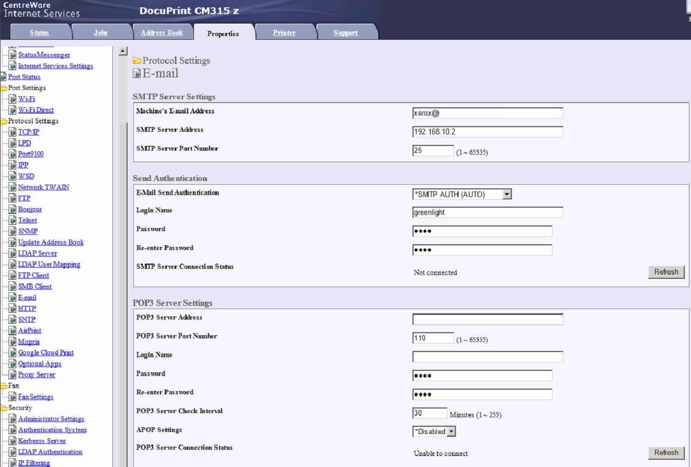The height and width of the screenshot is (467, 691).
Task: Collapse the Security folder
Action: (x=4, y=408)
